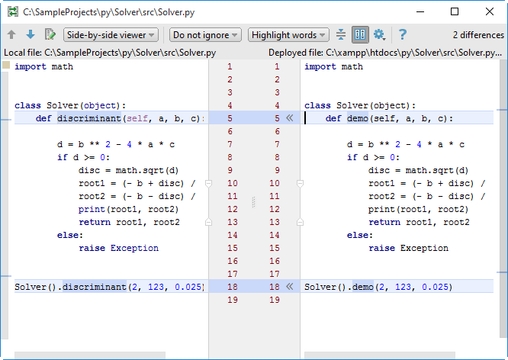Open the Side-by-side viewer dropdown
This screenshot has width=508, height=360.
(x=111, y=34)
